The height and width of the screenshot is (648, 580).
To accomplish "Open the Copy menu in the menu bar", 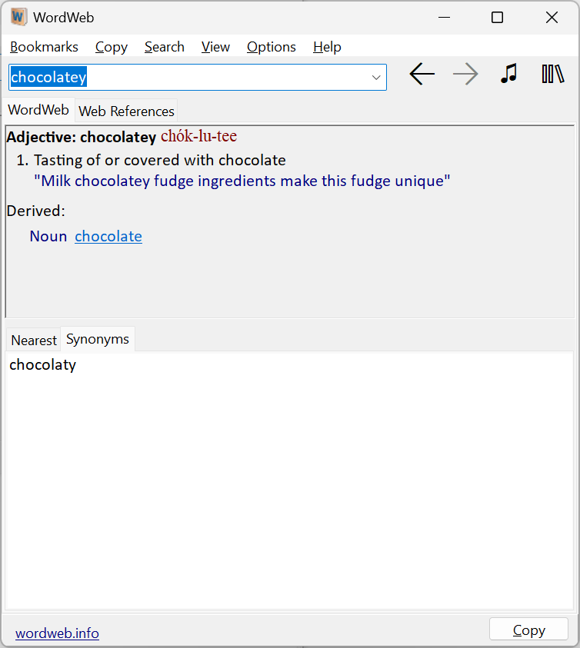I will click(x=112, y=47).
